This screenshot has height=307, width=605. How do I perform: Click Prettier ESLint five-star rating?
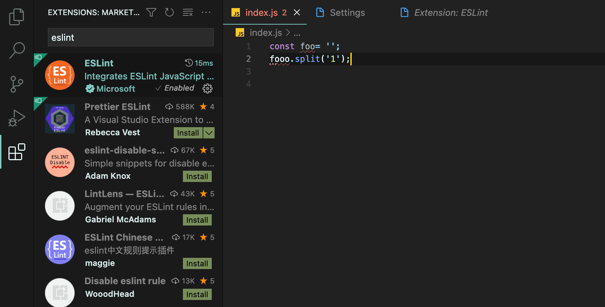point(207,106)
